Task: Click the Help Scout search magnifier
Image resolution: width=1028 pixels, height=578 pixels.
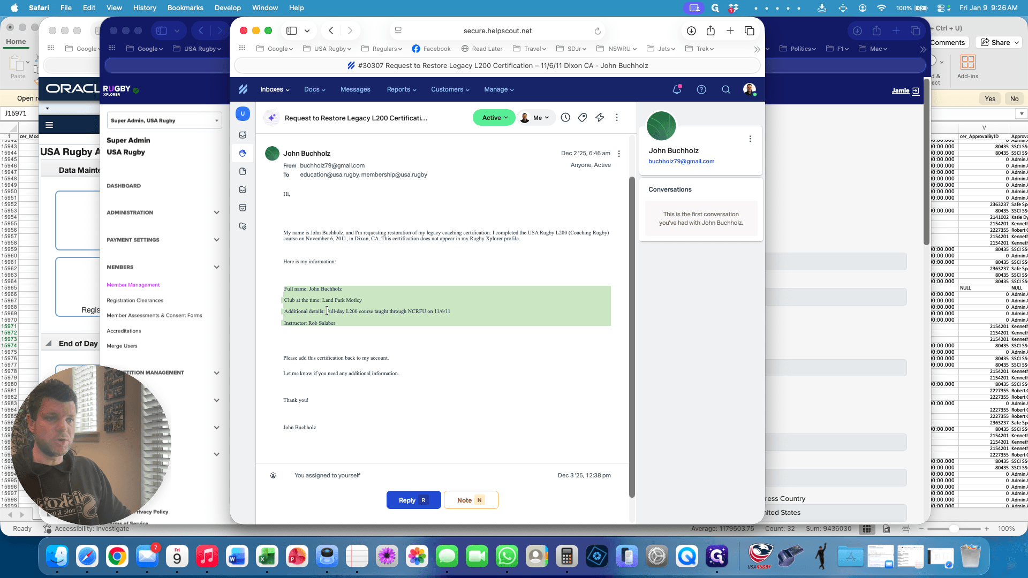Action: 726,89
